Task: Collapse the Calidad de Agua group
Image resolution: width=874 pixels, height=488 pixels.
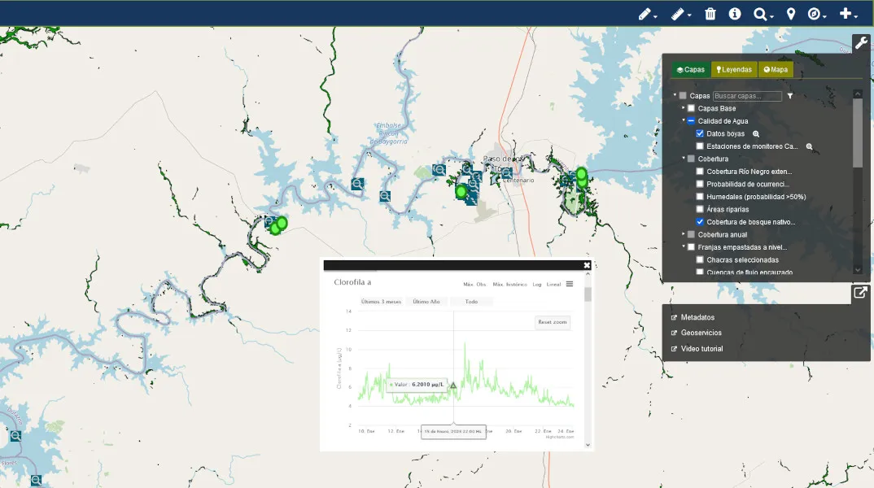Action: pyautogui.click(x=684, y=120)
